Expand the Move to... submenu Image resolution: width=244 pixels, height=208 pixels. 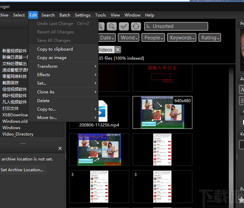coord(63,118)
